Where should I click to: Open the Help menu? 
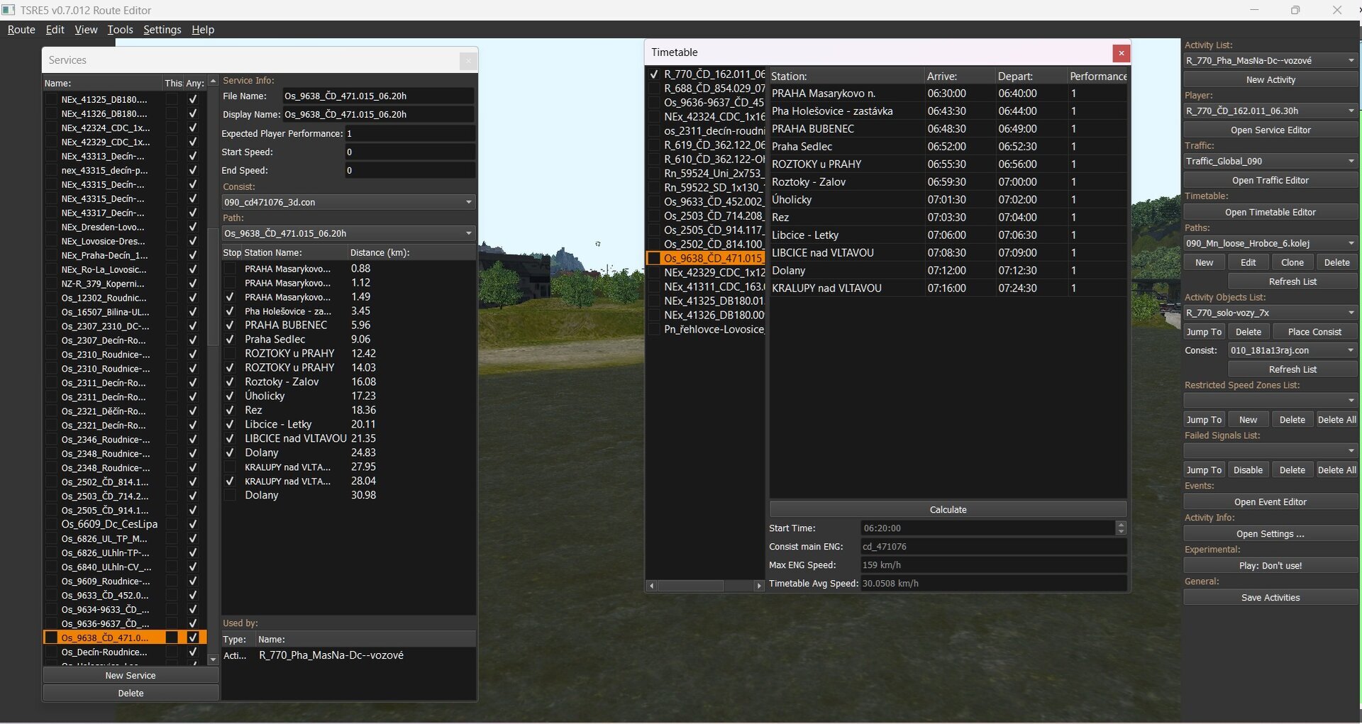(203, 30)
